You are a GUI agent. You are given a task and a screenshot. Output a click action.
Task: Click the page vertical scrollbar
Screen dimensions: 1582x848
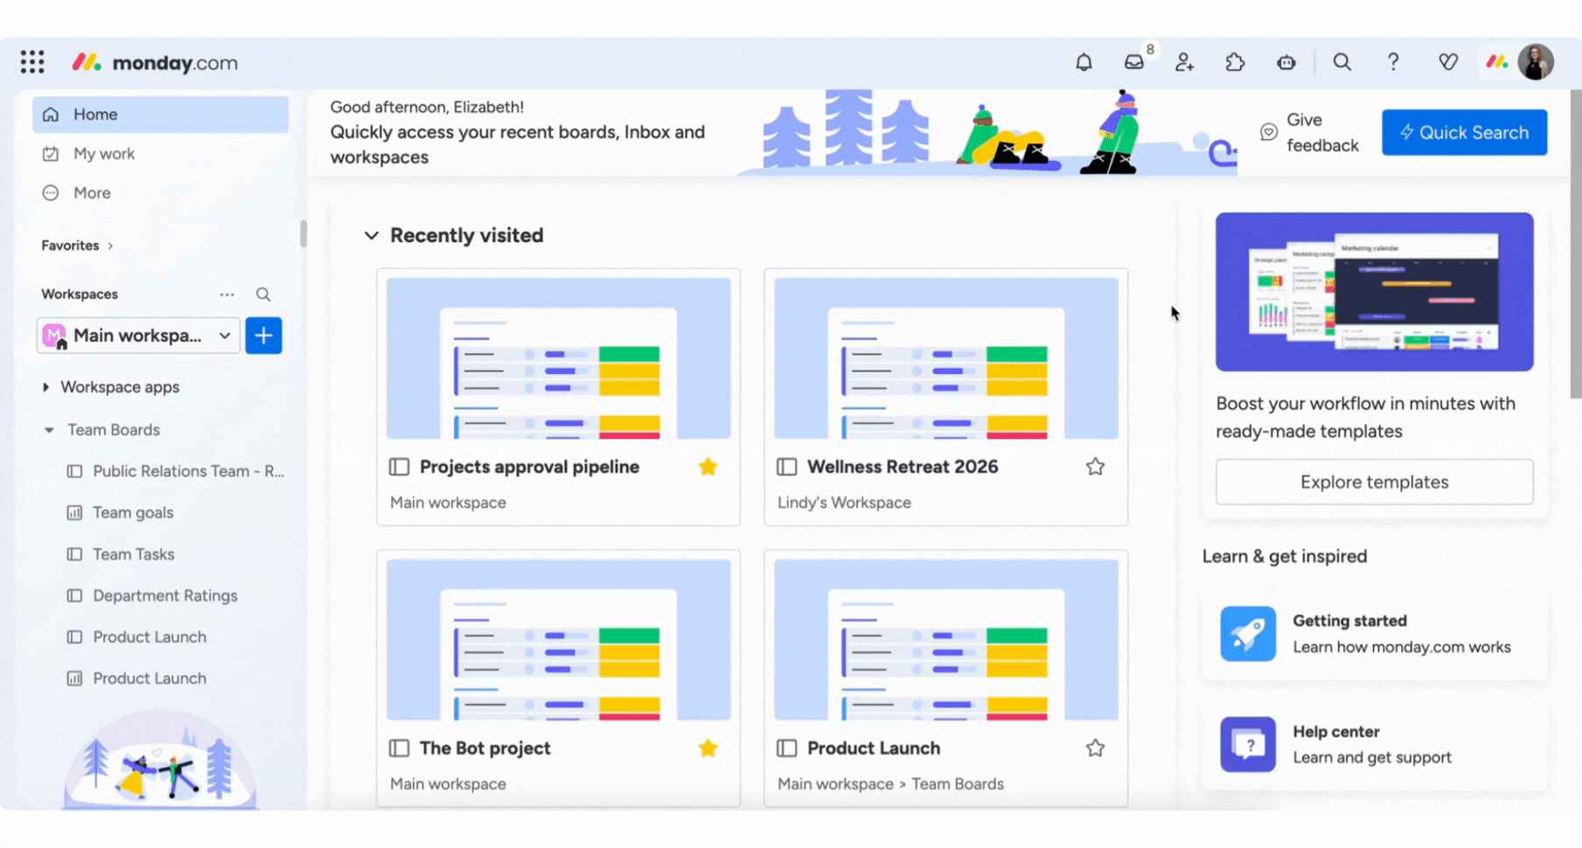1576,245
